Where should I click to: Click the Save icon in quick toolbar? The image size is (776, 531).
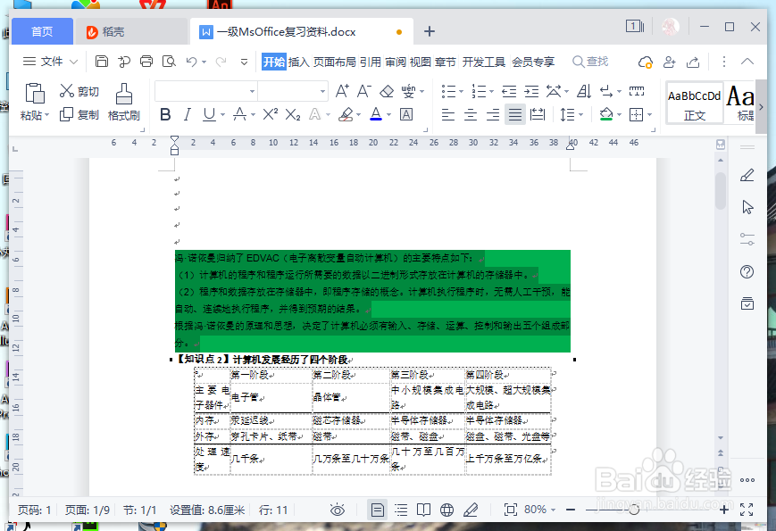102,62
